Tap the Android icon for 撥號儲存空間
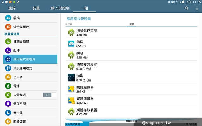 (71, 32)
